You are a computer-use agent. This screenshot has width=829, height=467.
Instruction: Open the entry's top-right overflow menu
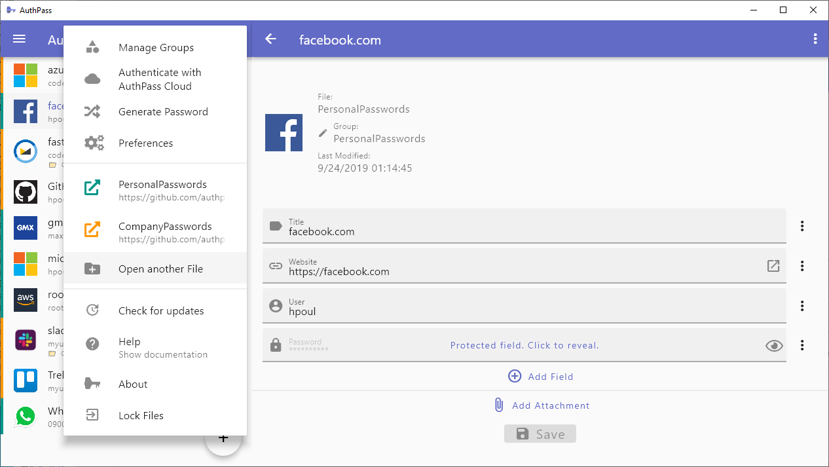[x=815, y=39]
